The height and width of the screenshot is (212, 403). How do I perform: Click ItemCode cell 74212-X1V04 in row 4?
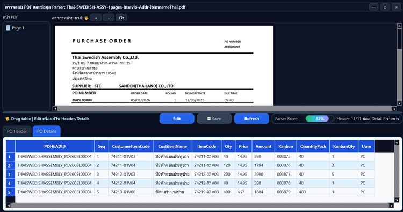pyautogui.click(x=207, y=183)
